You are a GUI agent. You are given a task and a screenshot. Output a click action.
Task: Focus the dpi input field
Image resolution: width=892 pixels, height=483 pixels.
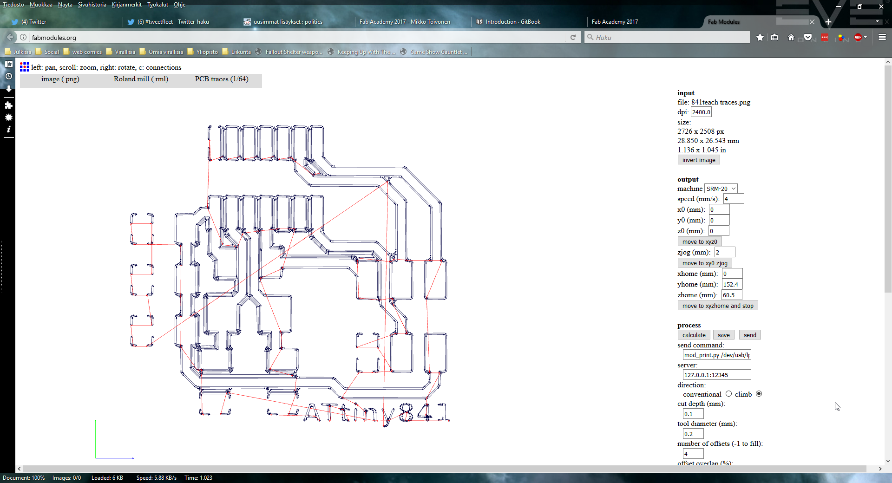(x=701, y=112)
